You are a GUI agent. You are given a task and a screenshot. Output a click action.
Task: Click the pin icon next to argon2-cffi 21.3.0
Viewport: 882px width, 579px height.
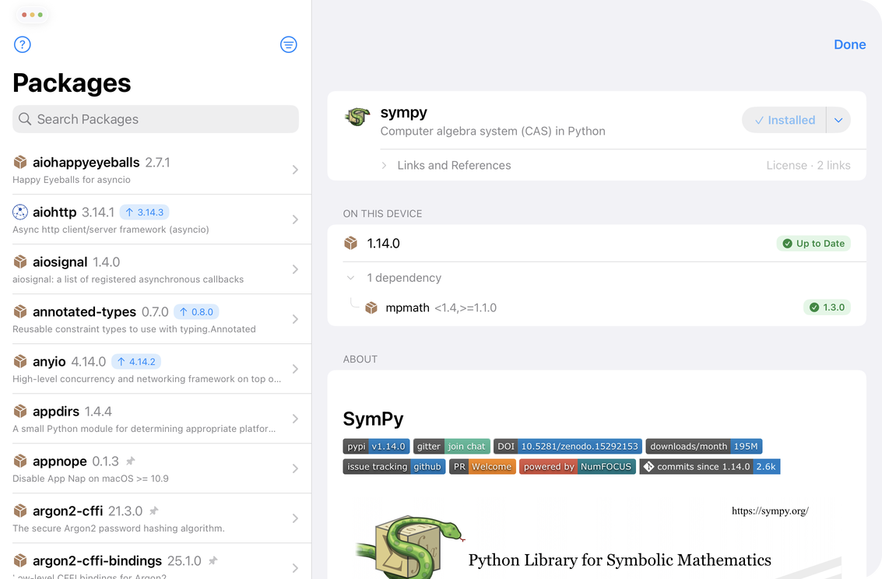154,511
